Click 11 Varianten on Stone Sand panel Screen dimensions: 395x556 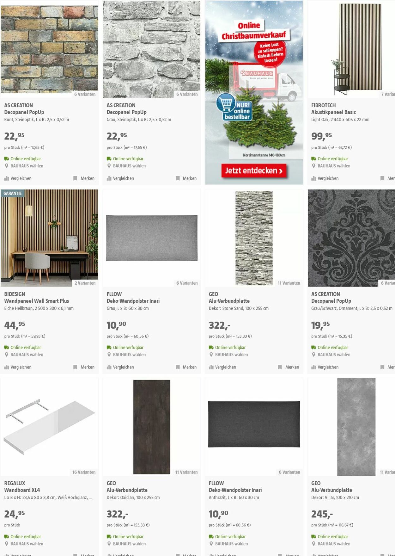289,283
